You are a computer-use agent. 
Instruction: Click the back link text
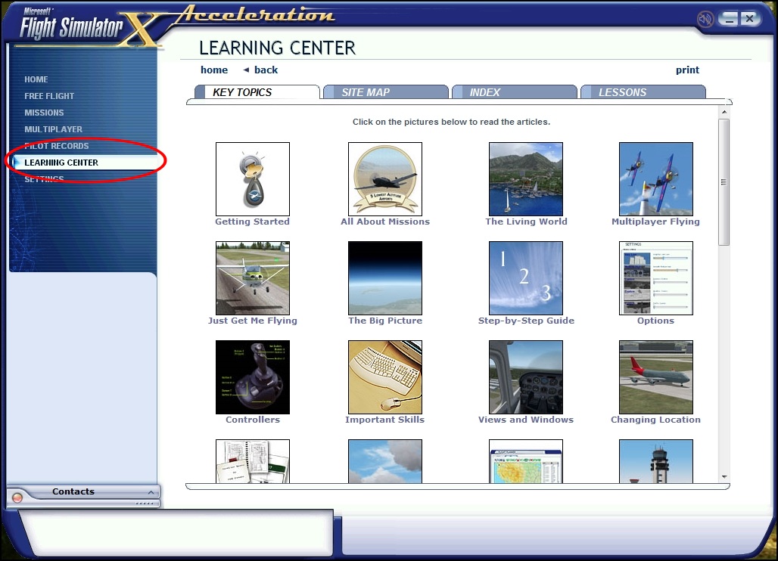pos(266,70)
